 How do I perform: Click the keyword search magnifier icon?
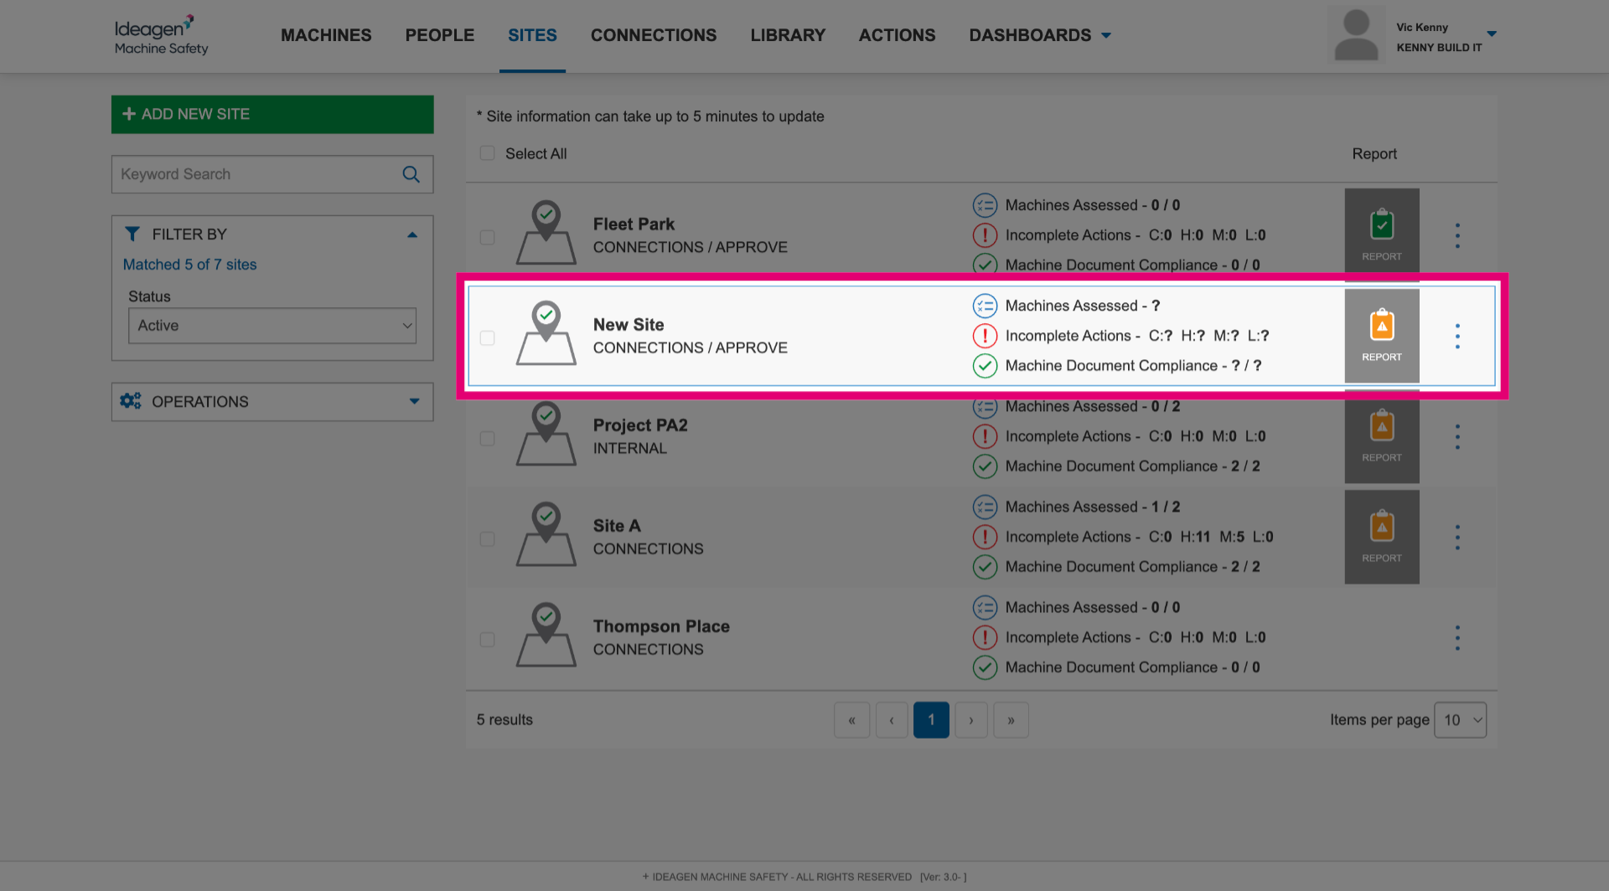pos(411,174)
